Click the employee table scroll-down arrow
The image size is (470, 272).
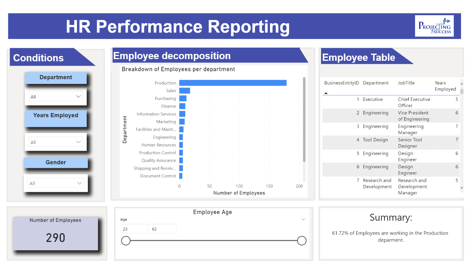tap(462, 187)
